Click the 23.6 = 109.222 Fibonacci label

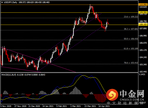[x=131, y=17]
